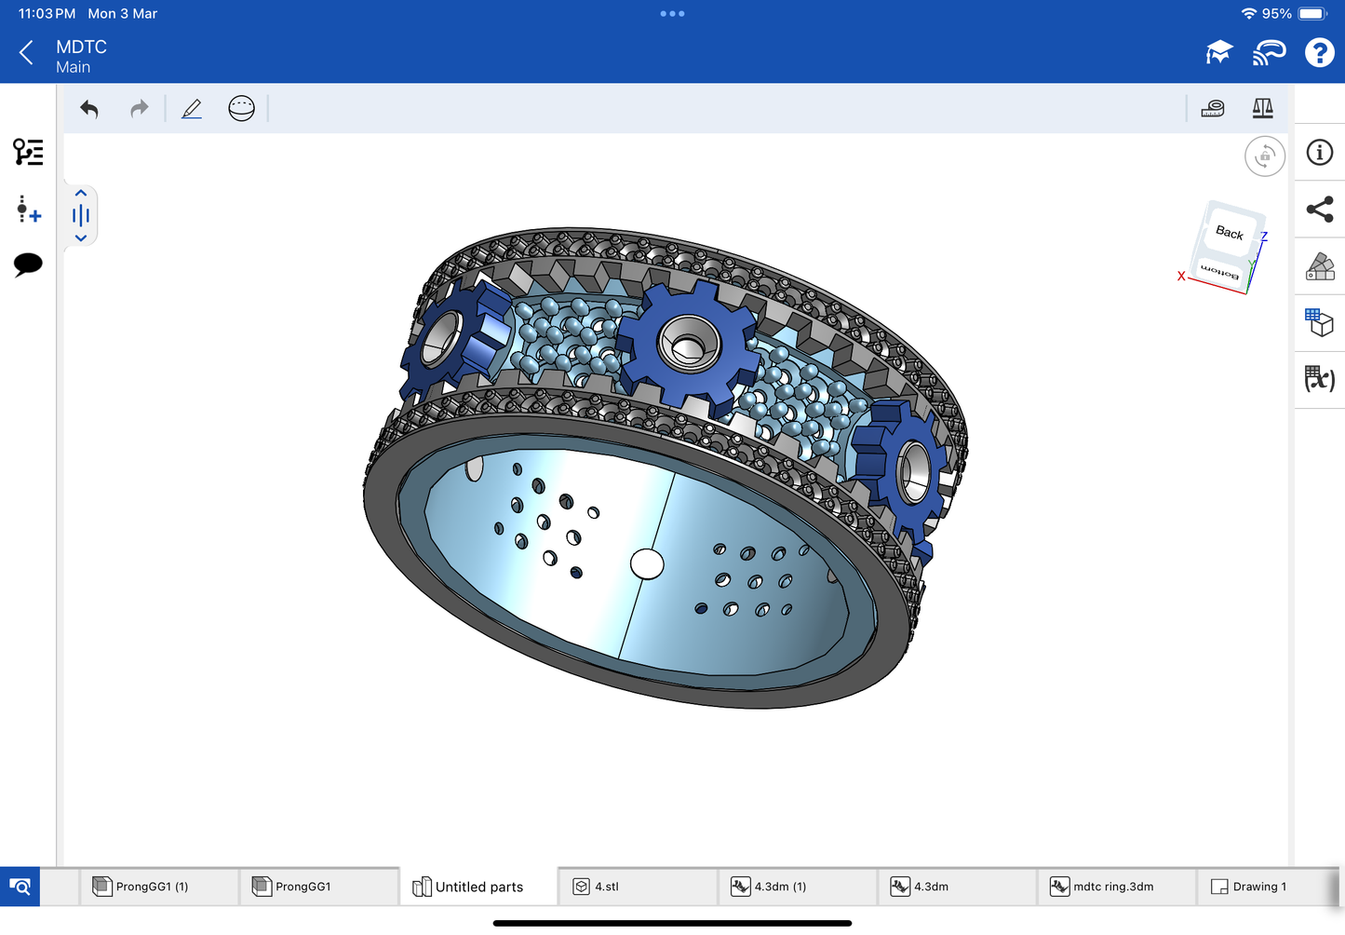Expand rollback bar upward chevron
1345x935 pixels.
(x=81, y=194)
